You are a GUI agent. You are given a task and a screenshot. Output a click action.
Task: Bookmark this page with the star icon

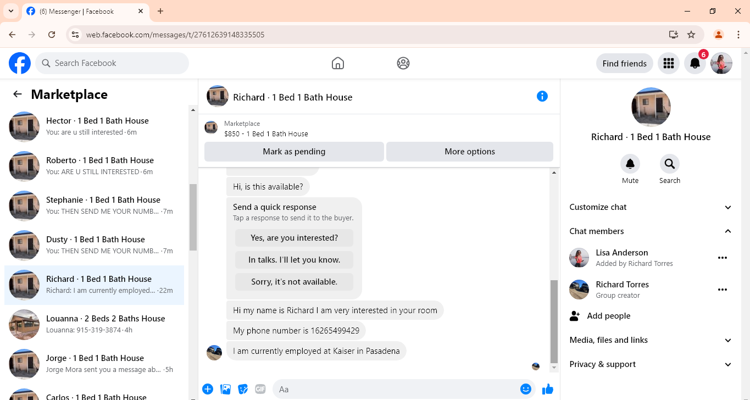691,35
